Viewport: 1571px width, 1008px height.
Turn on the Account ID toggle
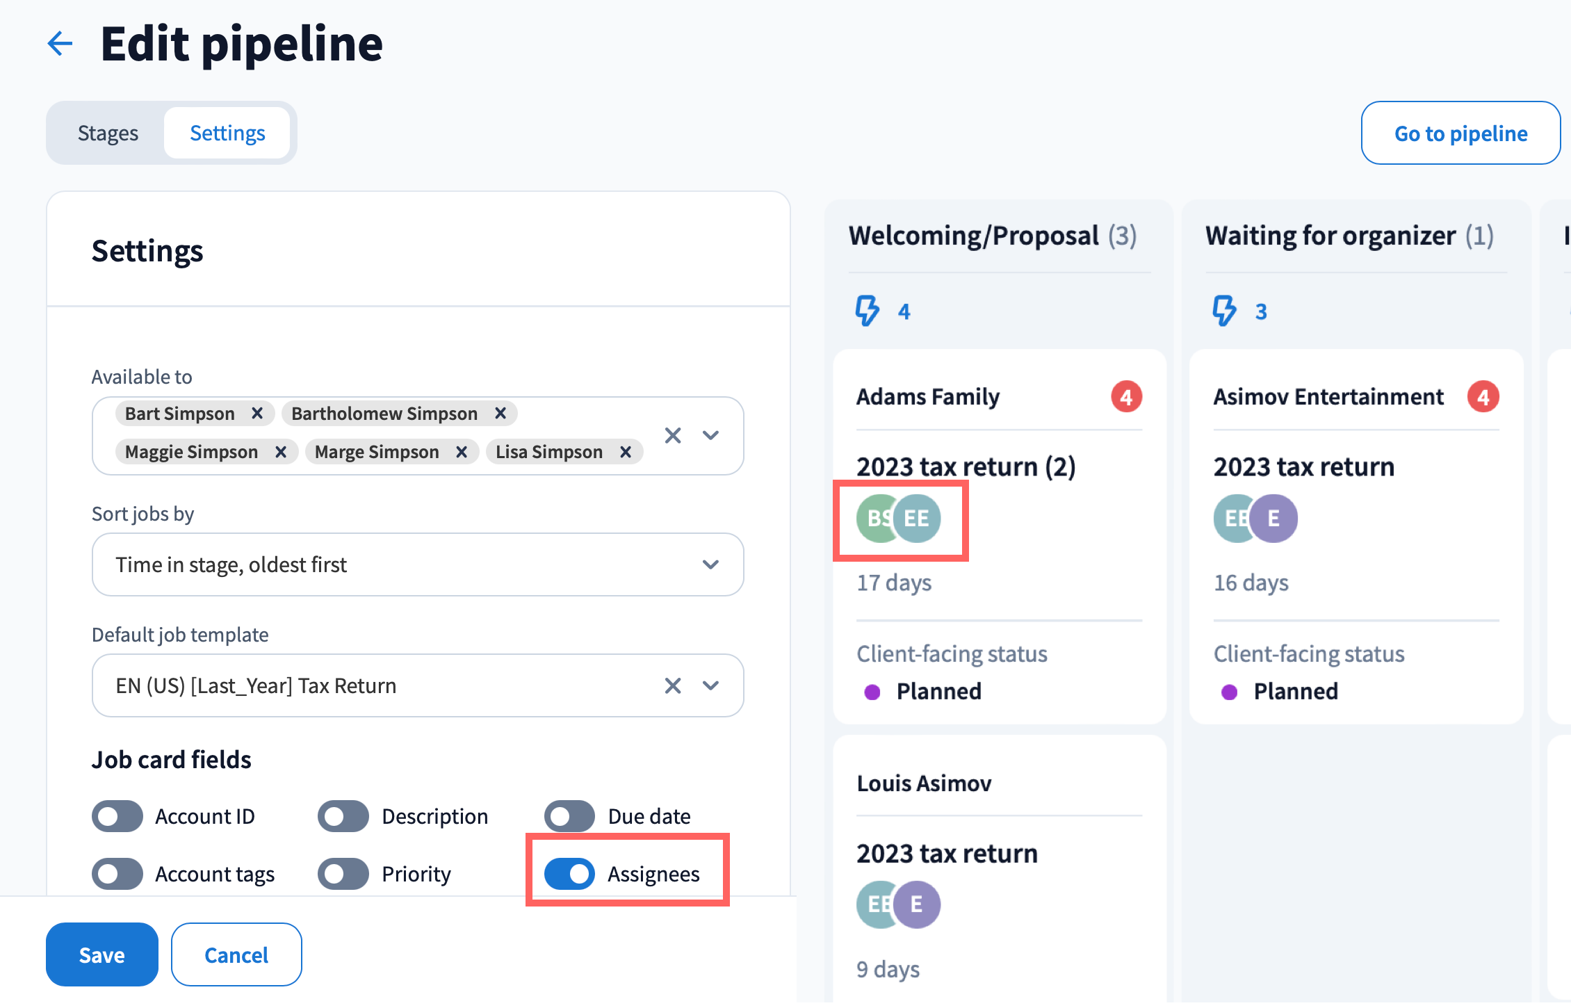(117, 816)
